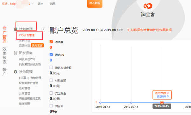Open CPS计划管理 menu item
Screen dimensions: 191x115
[27, 35]
